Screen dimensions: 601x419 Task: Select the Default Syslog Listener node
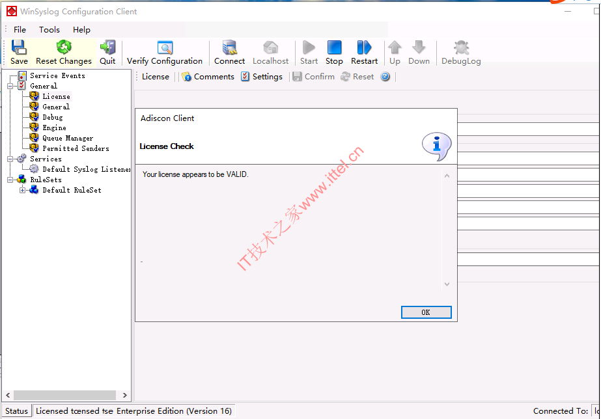[x=86, y=169]
